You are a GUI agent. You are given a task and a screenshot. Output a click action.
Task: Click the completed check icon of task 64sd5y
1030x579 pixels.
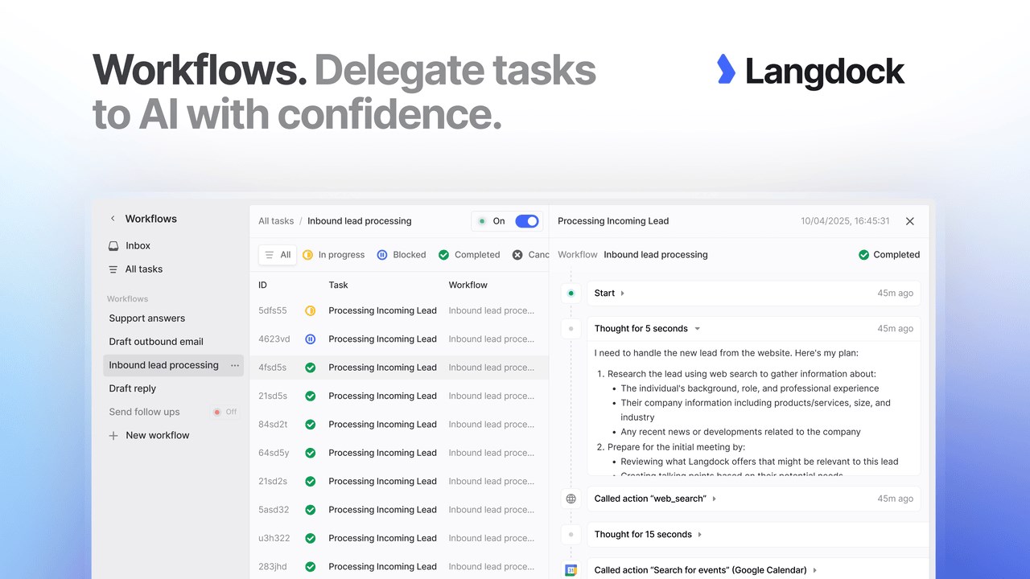(311, 453)
